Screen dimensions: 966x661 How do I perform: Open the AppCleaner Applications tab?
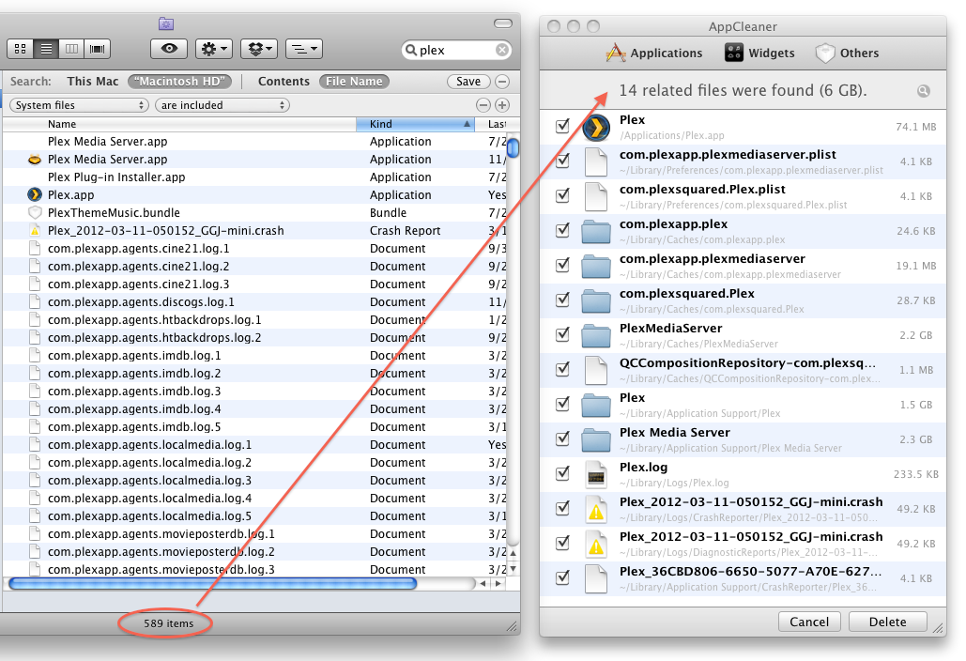653,53
